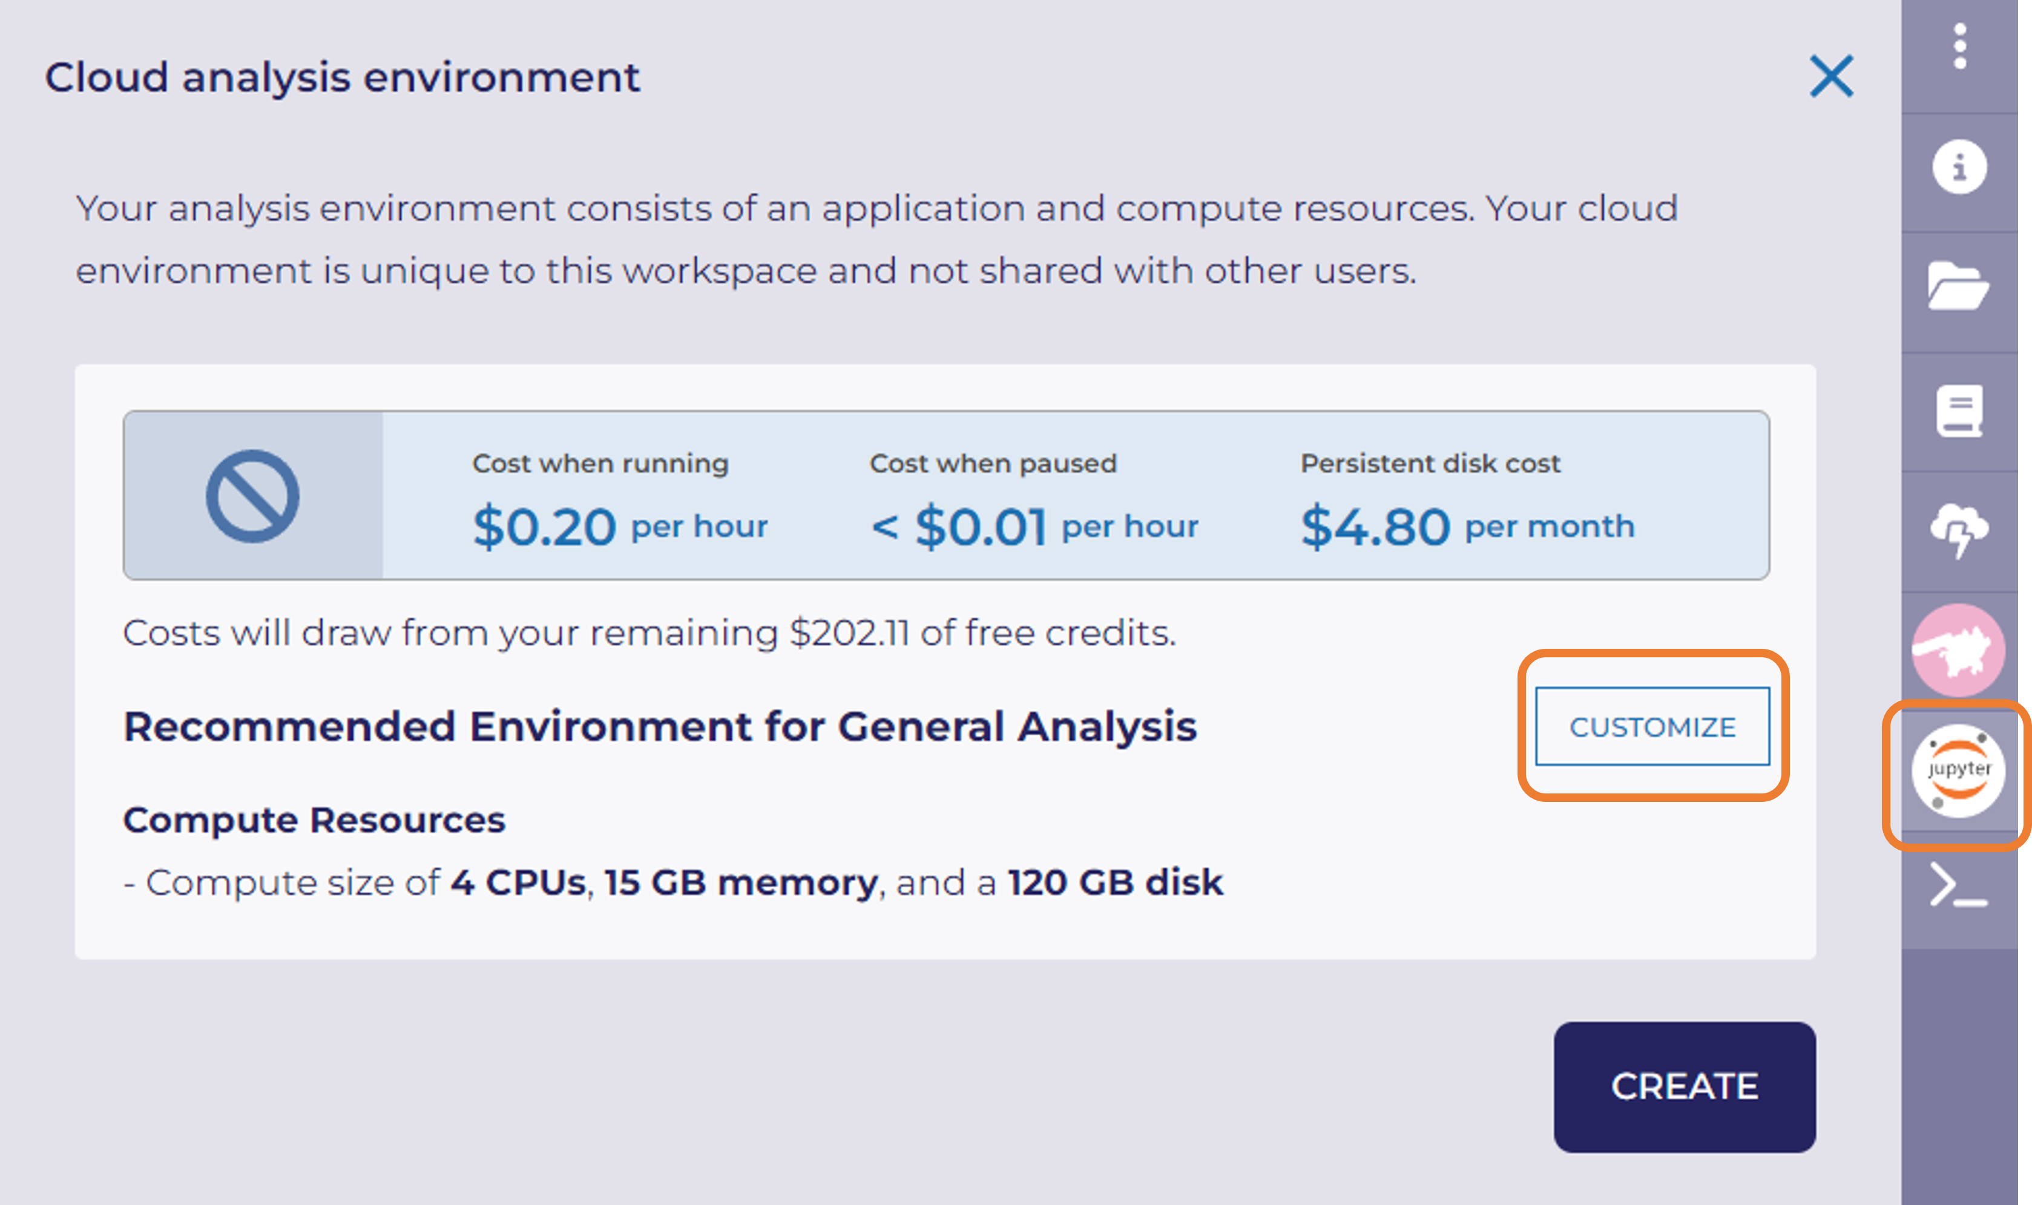
Task: Click the workspace information icon
Action: tap(1959, 168)
